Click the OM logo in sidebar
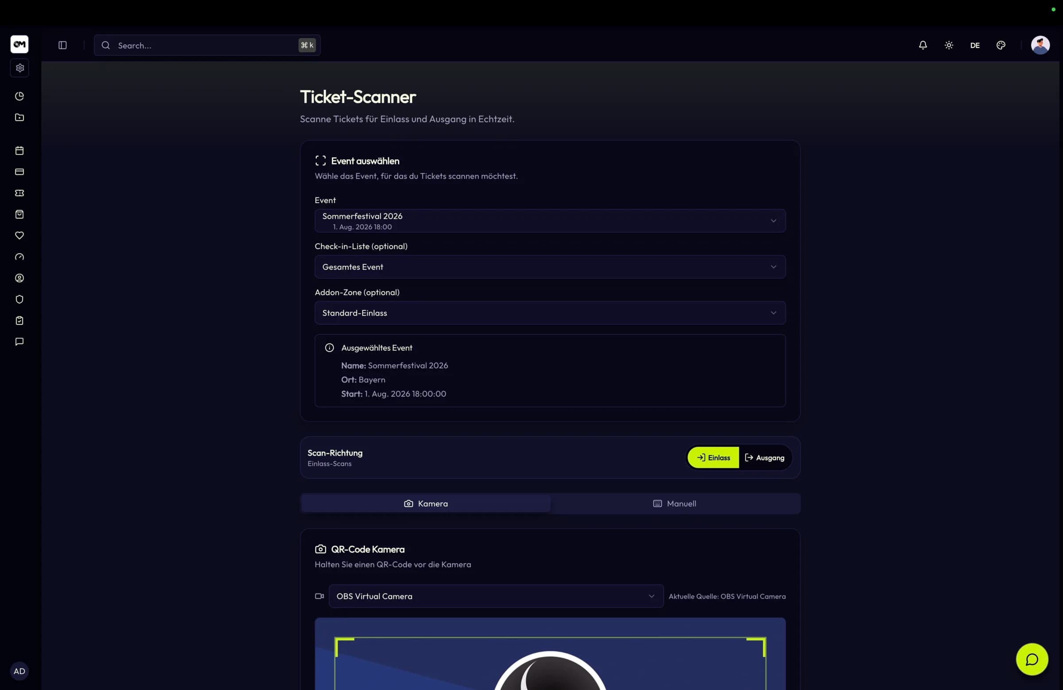The width and height of the screenshot is (1063, 690). 19,44
